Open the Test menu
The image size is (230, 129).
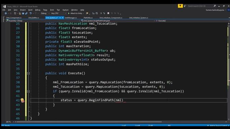click(x=58, y=10)
